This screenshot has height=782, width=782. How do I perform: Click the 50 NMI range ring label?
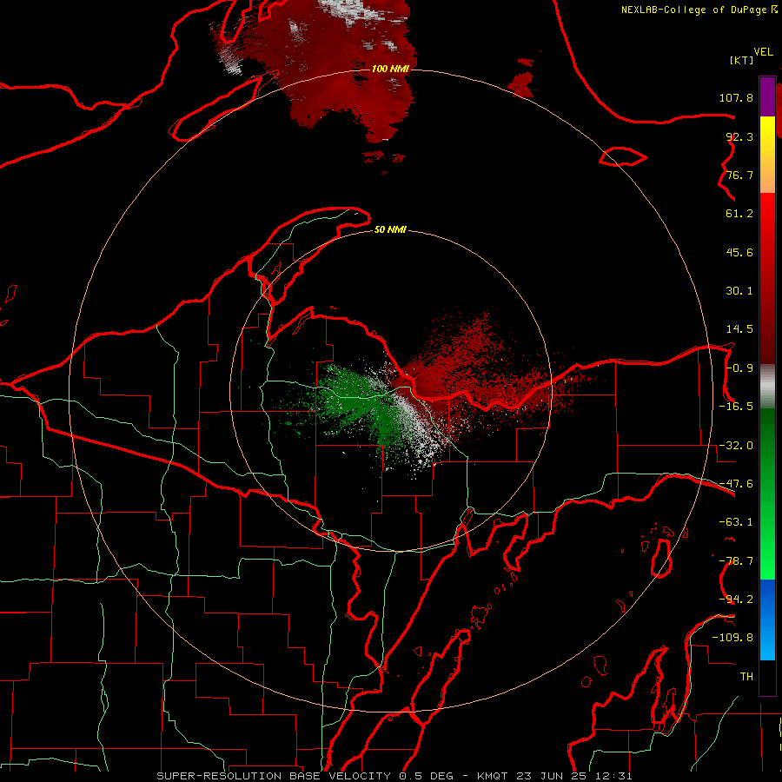(x=390, y=230)
